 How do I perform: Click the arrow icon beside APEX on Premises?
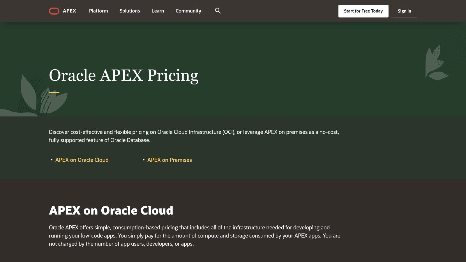point(143,160)
